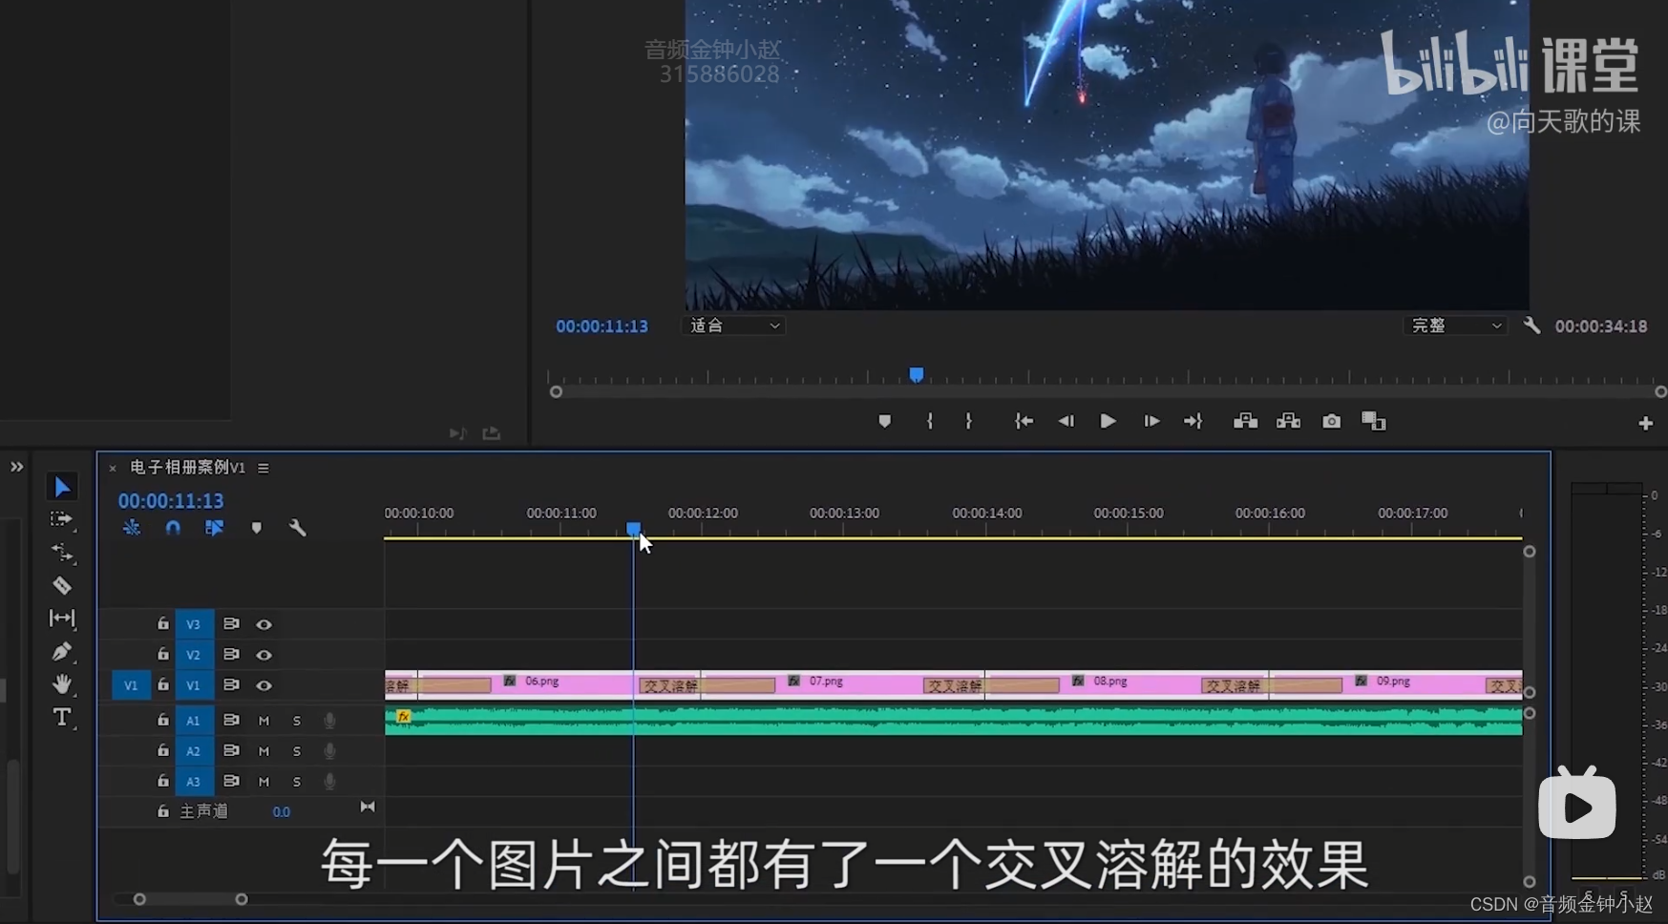The image size is (1668, 924).
Task: Open the button editor plus icon
Action: (x=1645, y=423)
